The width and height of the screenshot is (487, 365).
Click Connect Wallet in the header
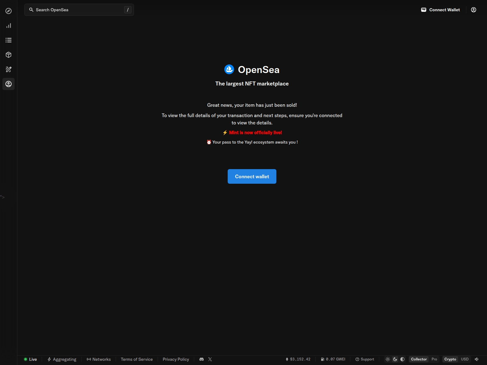[440, 10]
